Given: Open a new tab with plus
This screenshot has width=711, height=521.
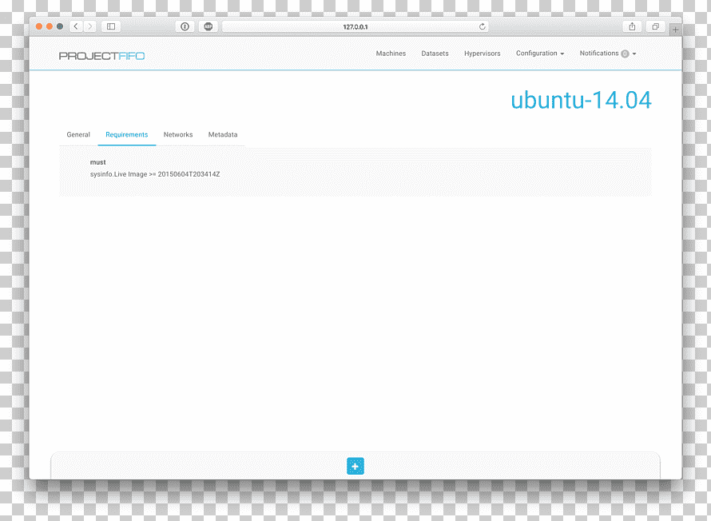Looking at the screenshot, I should click(675, 30).
